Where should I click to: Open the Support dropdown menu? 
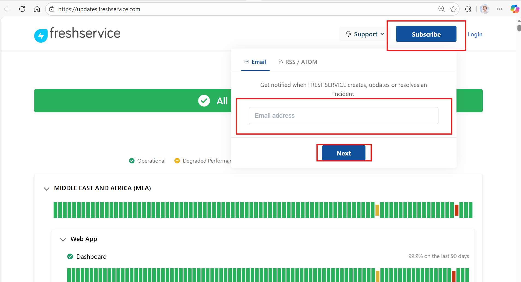coord(365,34)
